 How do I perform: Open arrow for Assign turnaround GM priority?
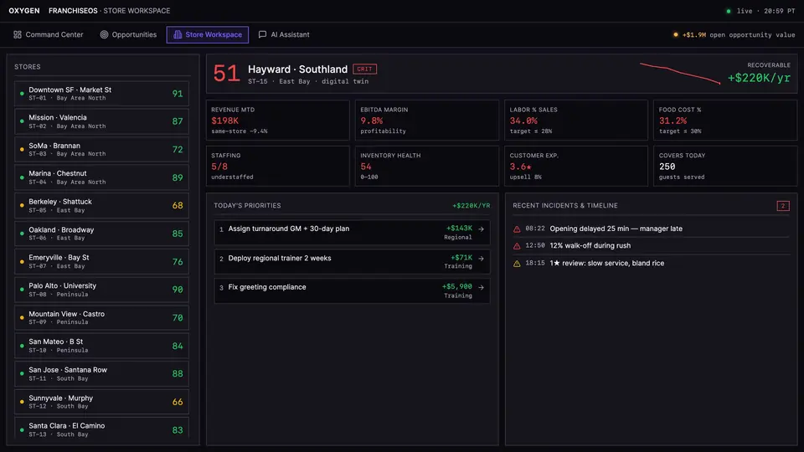(x=481, y=229)
